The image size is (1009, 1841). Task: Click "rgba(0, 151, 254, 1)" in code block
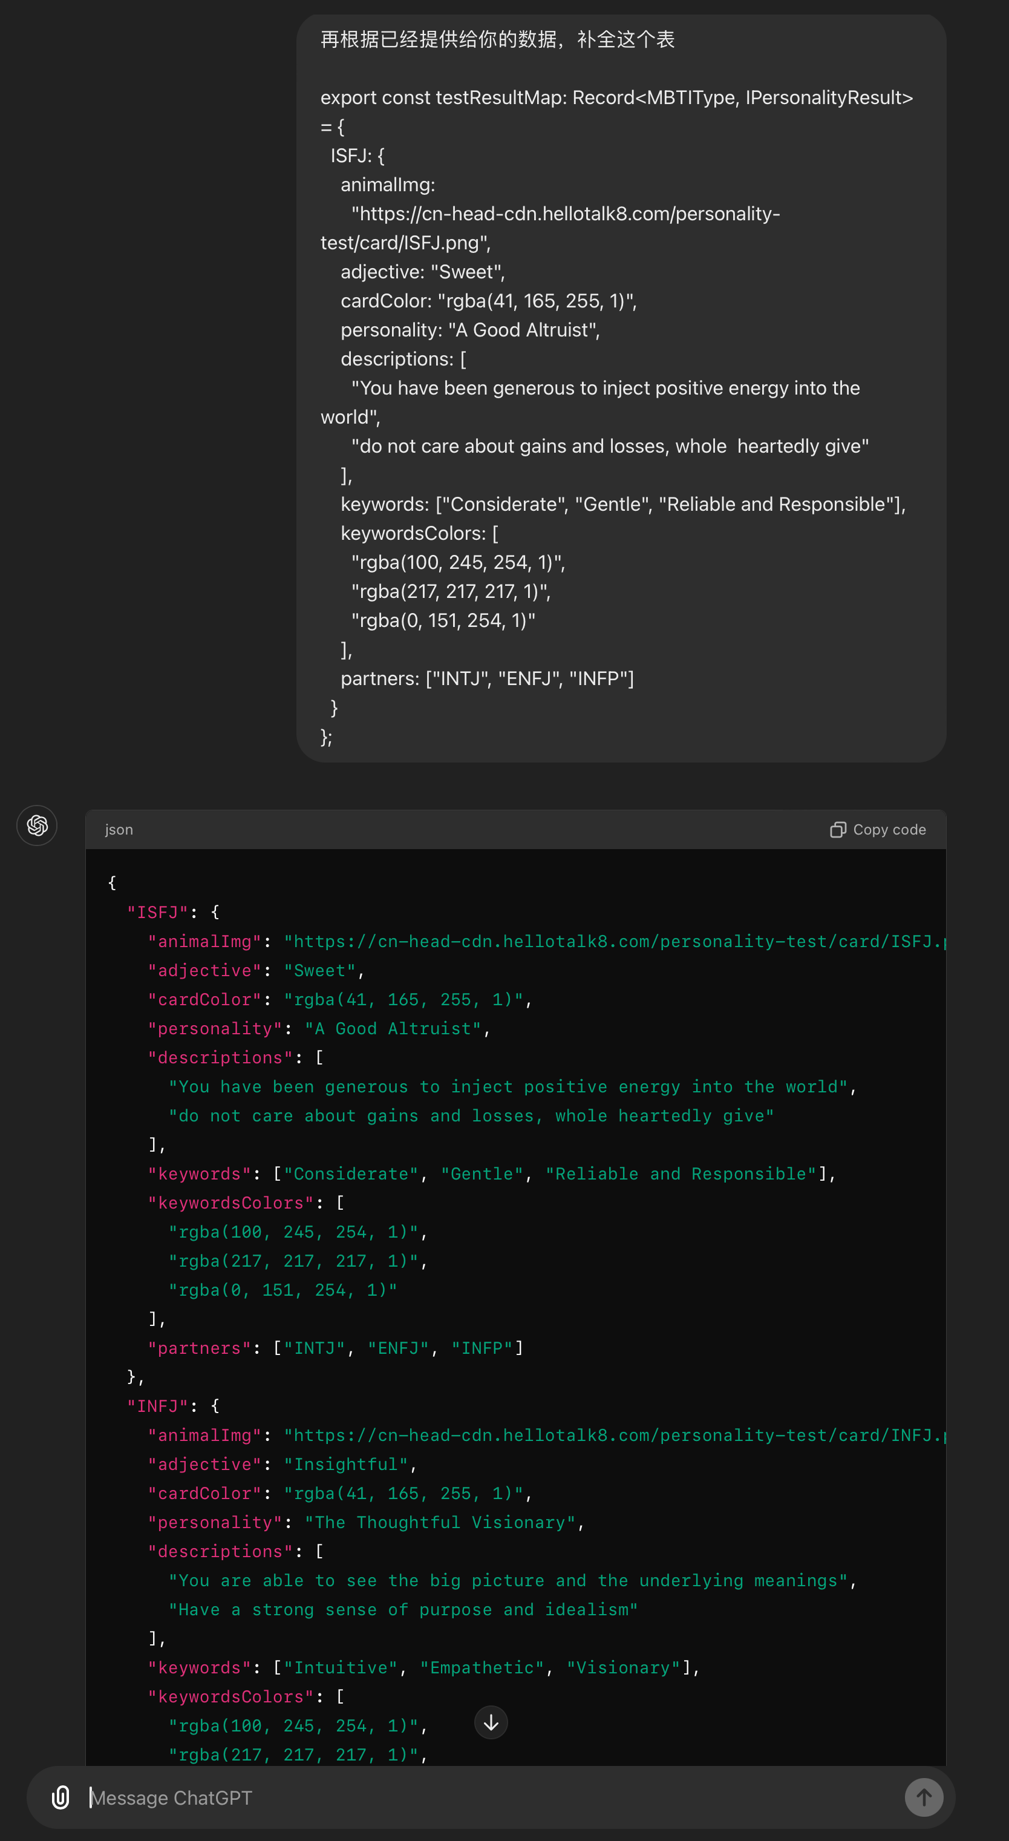pos(283,1290)
